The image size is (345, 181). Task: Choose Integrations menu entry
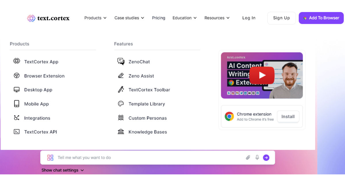(x=37, y=118)
